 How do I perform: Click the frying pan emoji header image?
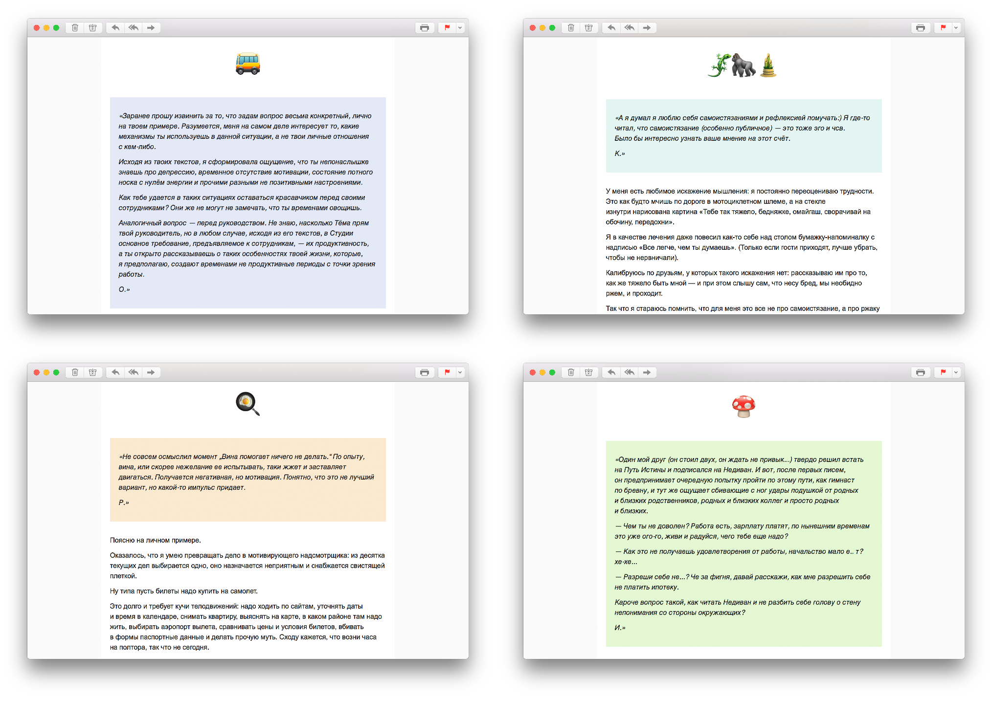tap(248, 404)
